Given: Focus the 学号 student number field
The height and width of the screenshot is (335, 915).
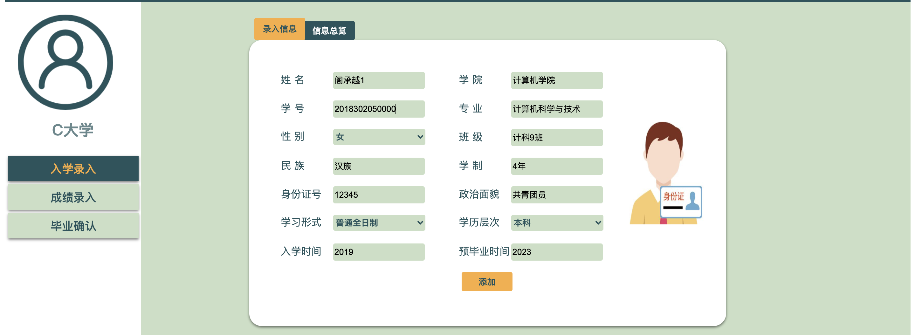Looking at the screenshot, I should 379,109.
